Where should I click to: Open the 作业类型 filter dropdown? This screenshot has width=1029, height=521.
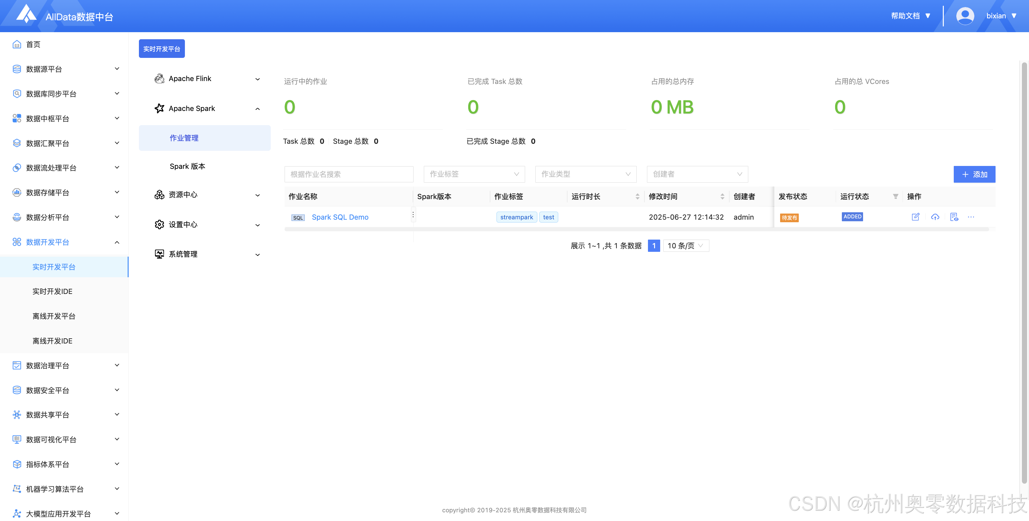click(585, 174)
